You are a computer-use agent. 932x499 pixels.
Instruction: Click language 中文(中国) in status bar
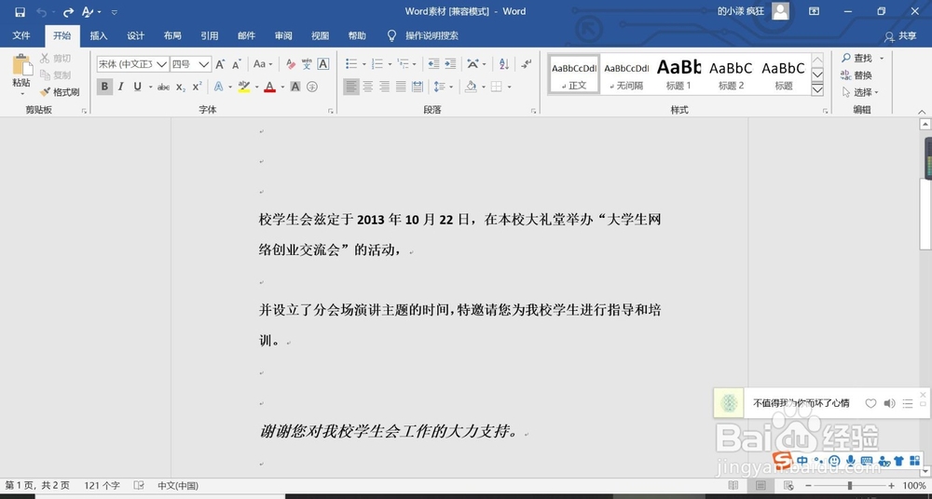point(178,486)
